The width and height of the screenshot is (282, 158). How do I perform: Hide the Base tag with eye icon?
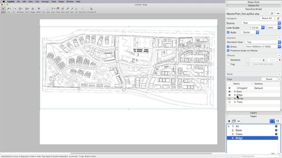(229, 92)
